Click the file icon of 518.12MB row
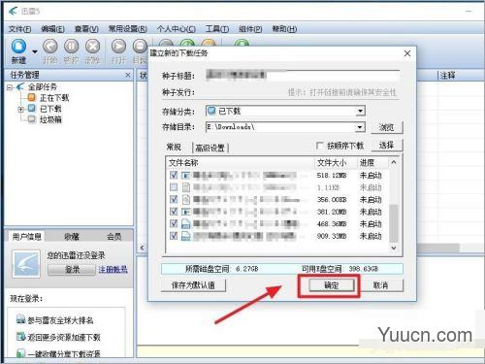 (185, 175)
